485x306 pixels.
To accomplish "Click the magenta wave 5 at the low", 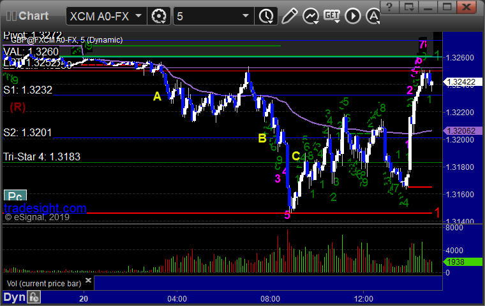I will pyautogui.click(x=287, y=215).
